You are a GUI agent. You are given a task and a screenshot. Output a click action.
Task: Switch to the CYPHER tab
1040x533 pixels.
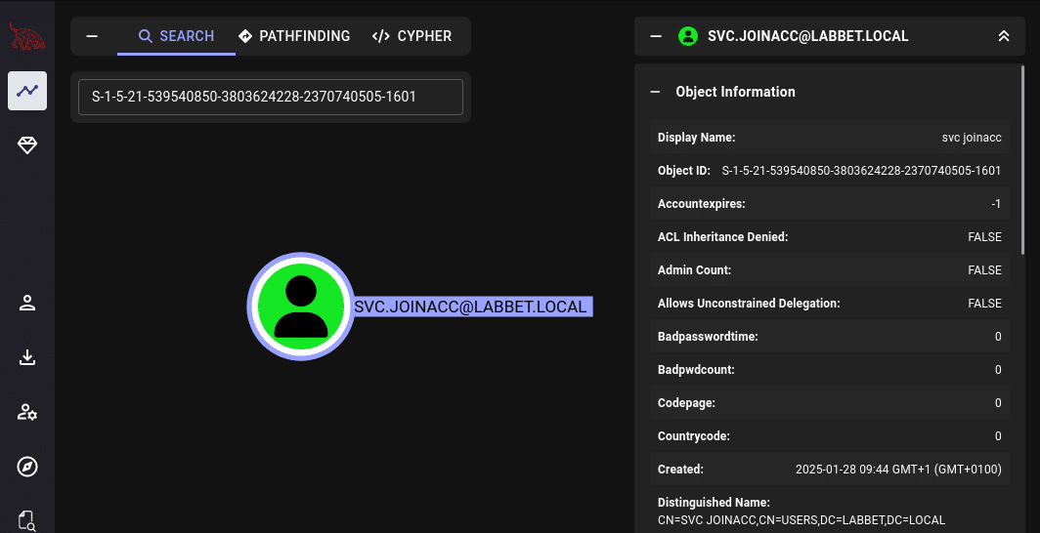pos(412,36)
